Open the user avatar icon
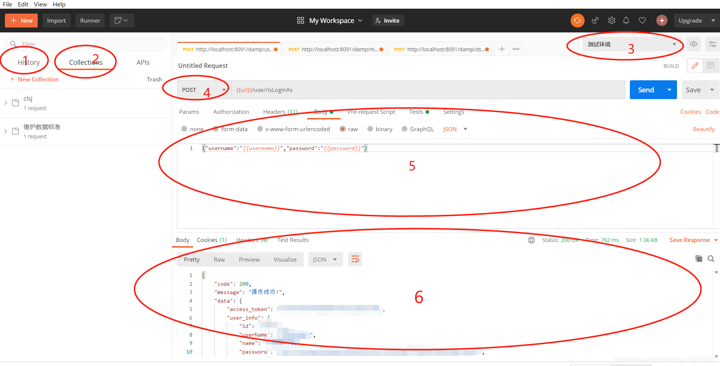Image resolution: width=720 pixels, height=366 pixels. point(662,20)
